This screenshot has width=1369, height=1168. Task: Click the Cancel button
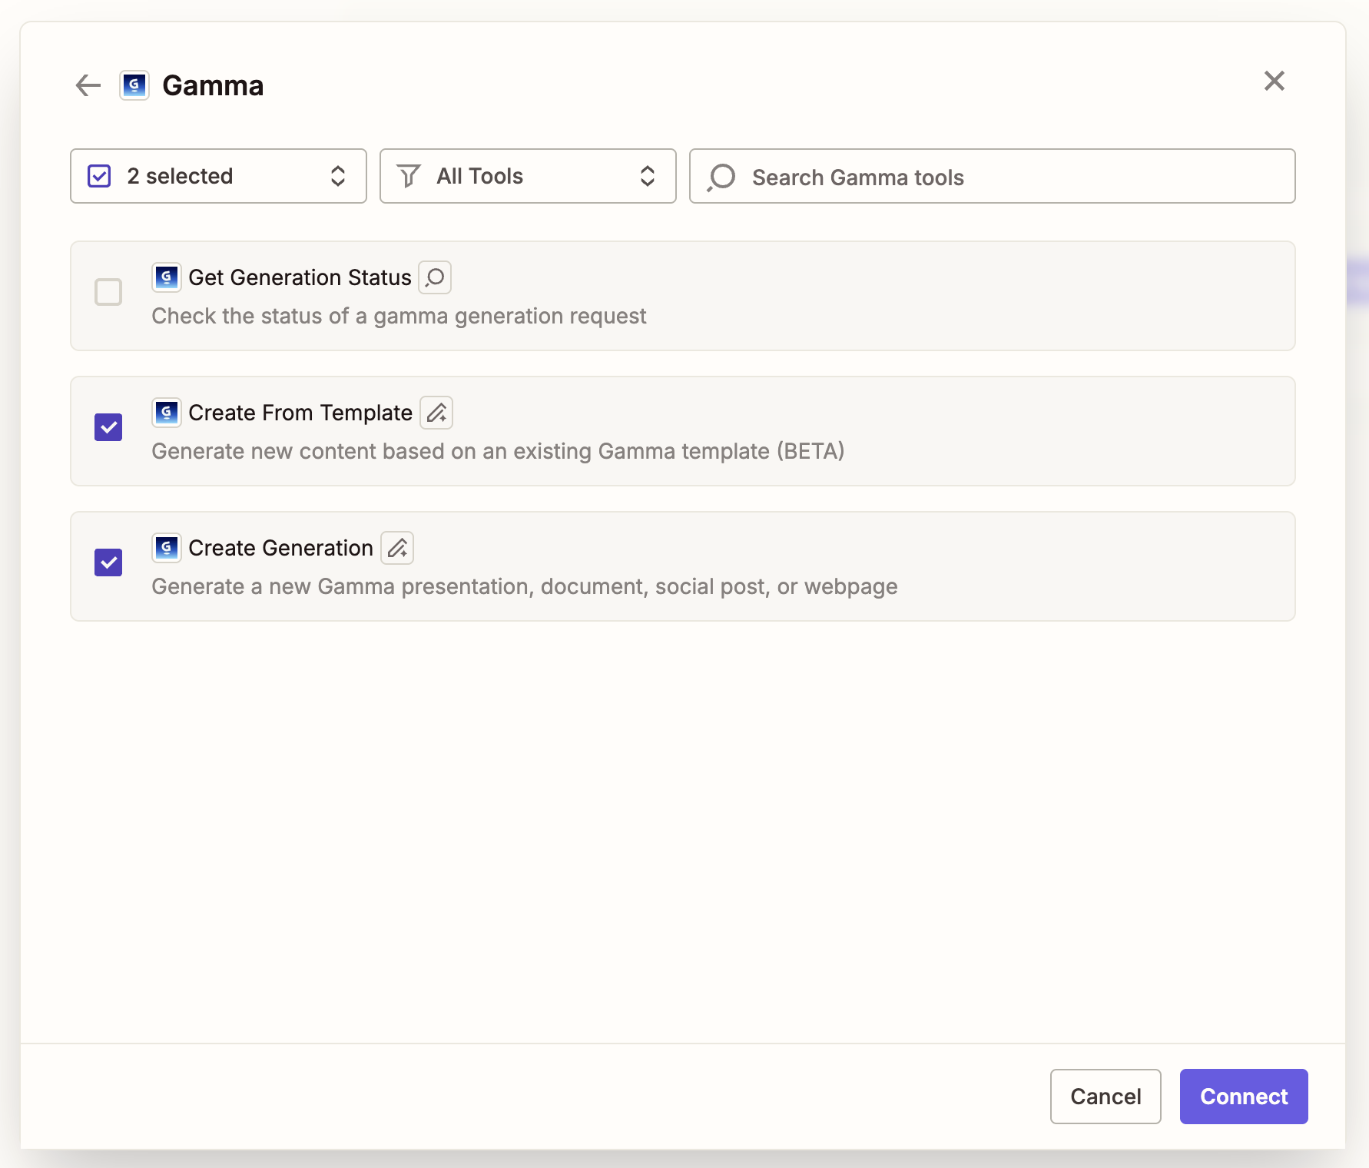(x=1105, y=1097)
